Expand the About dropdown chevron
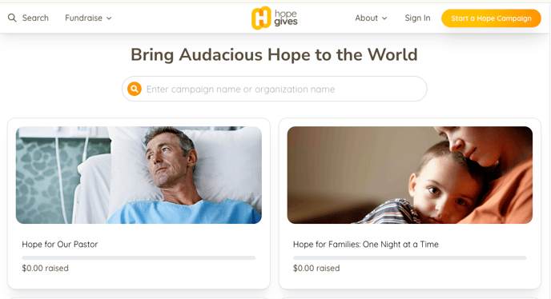Image resolution: width=551 pixels, height=299 pixels. pyautogui.click(x=384, y=18)
